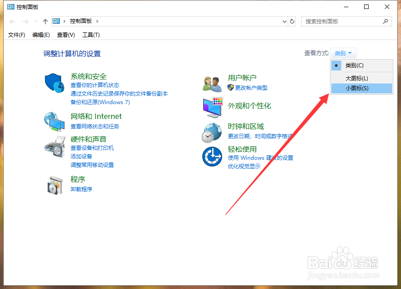
Task: Open the 查看(V) menu
Action: (x=66, y=35)
